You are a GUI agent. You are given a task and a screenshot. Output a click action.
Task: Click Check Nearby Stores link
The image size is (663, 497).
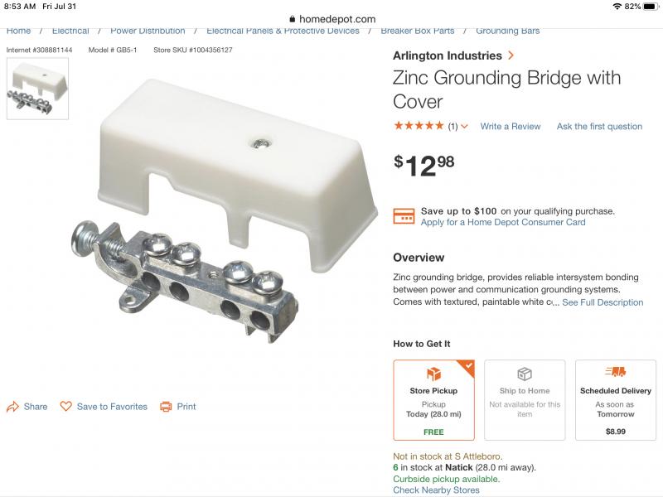(436, 490)
